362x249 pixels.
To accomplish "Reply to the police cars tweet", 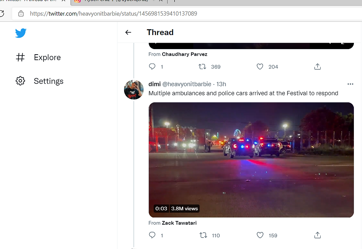I will click(x=152, y=235).
